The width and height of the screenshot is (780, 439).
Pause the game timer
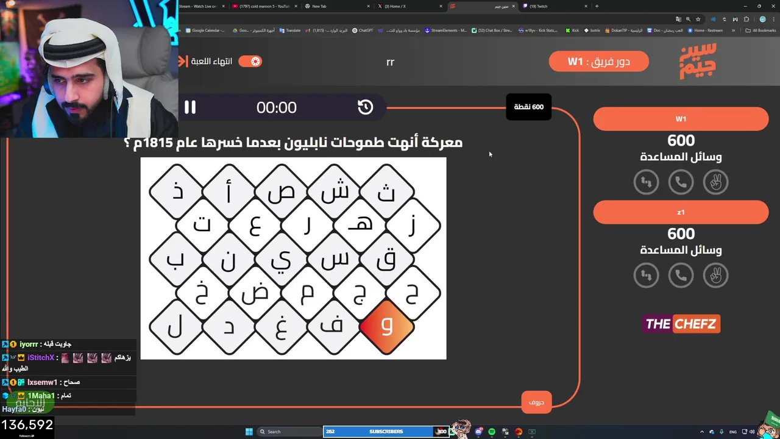(190, 107)
